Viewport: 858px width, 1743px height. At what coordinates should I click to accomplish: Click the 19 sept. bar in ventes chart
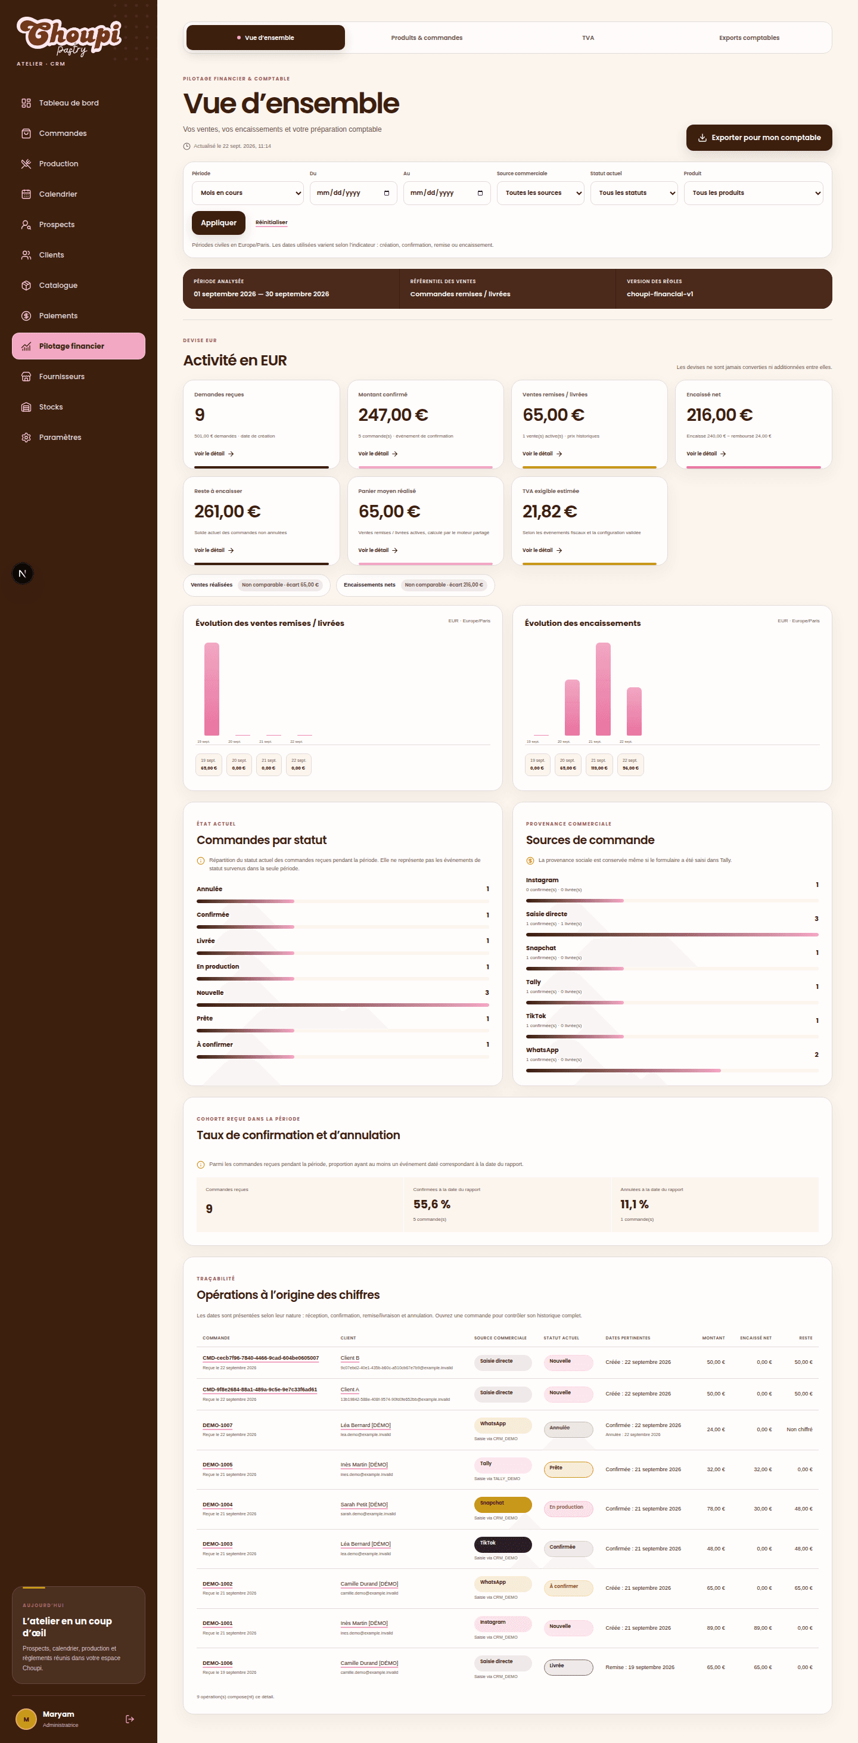click(212, 689)
